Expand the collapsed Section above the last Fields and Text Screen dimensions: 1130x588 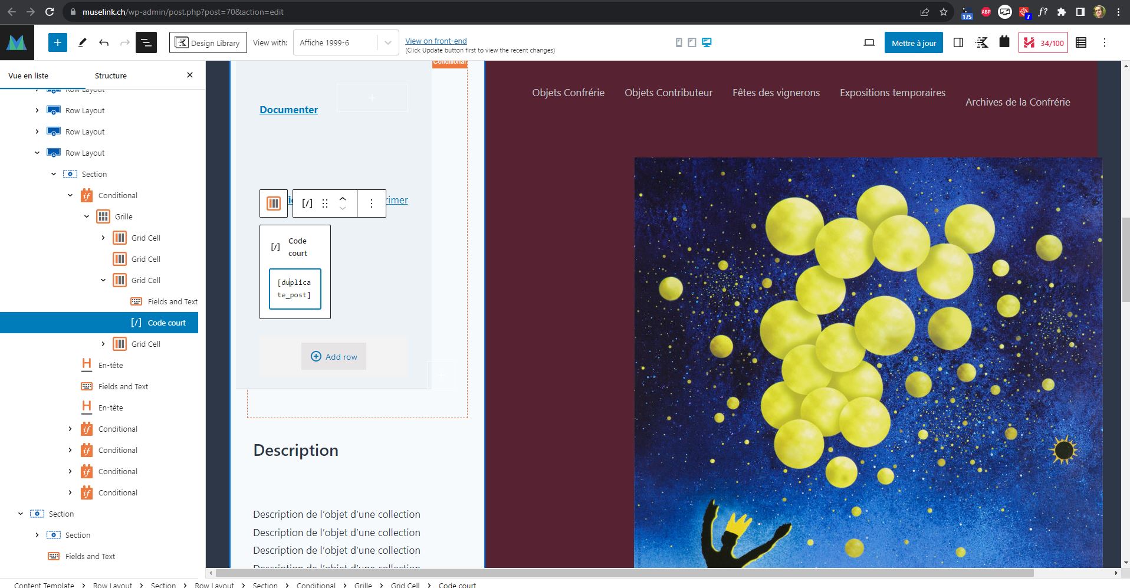point(37,535)
